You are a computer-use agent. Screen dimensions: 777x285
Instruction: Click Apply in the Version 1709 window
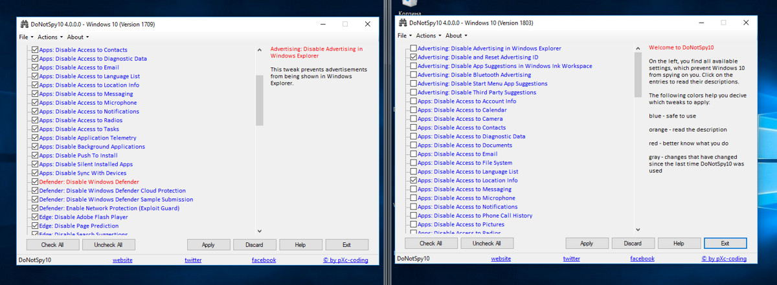[x=208, y=245]
